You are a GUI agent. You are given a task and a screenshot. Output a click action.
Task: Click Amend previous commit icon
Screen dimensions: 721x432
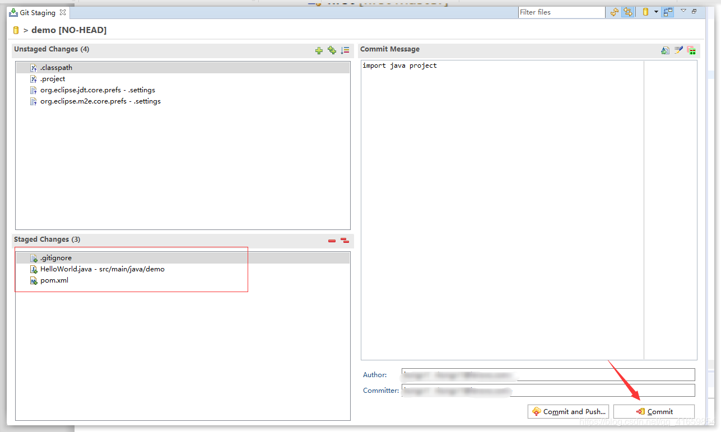[x=665, y=50]
